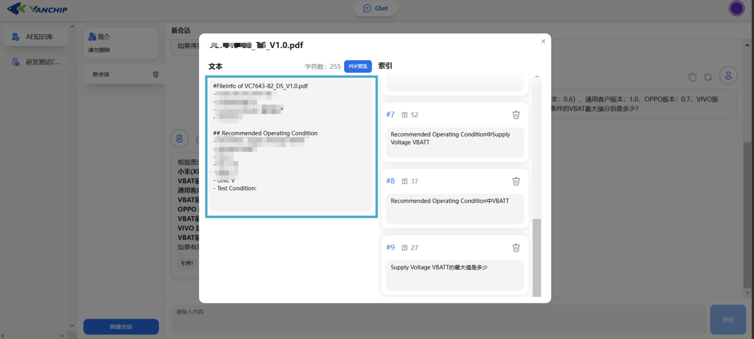The height and width of the screenshot is (339, 754).
Task: Delete index entry #7 with trash icon
Action: coord(516,115)
